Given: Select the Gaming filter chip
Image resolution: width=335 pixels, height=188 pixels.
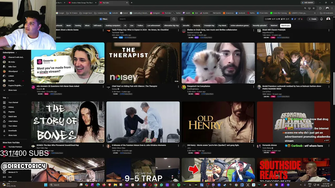Looking at the screenshot, I should [78, 26].
